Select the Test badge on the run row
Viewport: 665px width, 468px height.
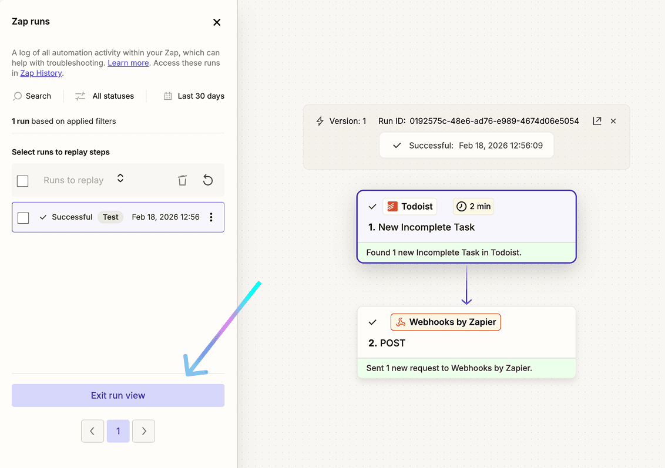[110, 217]
